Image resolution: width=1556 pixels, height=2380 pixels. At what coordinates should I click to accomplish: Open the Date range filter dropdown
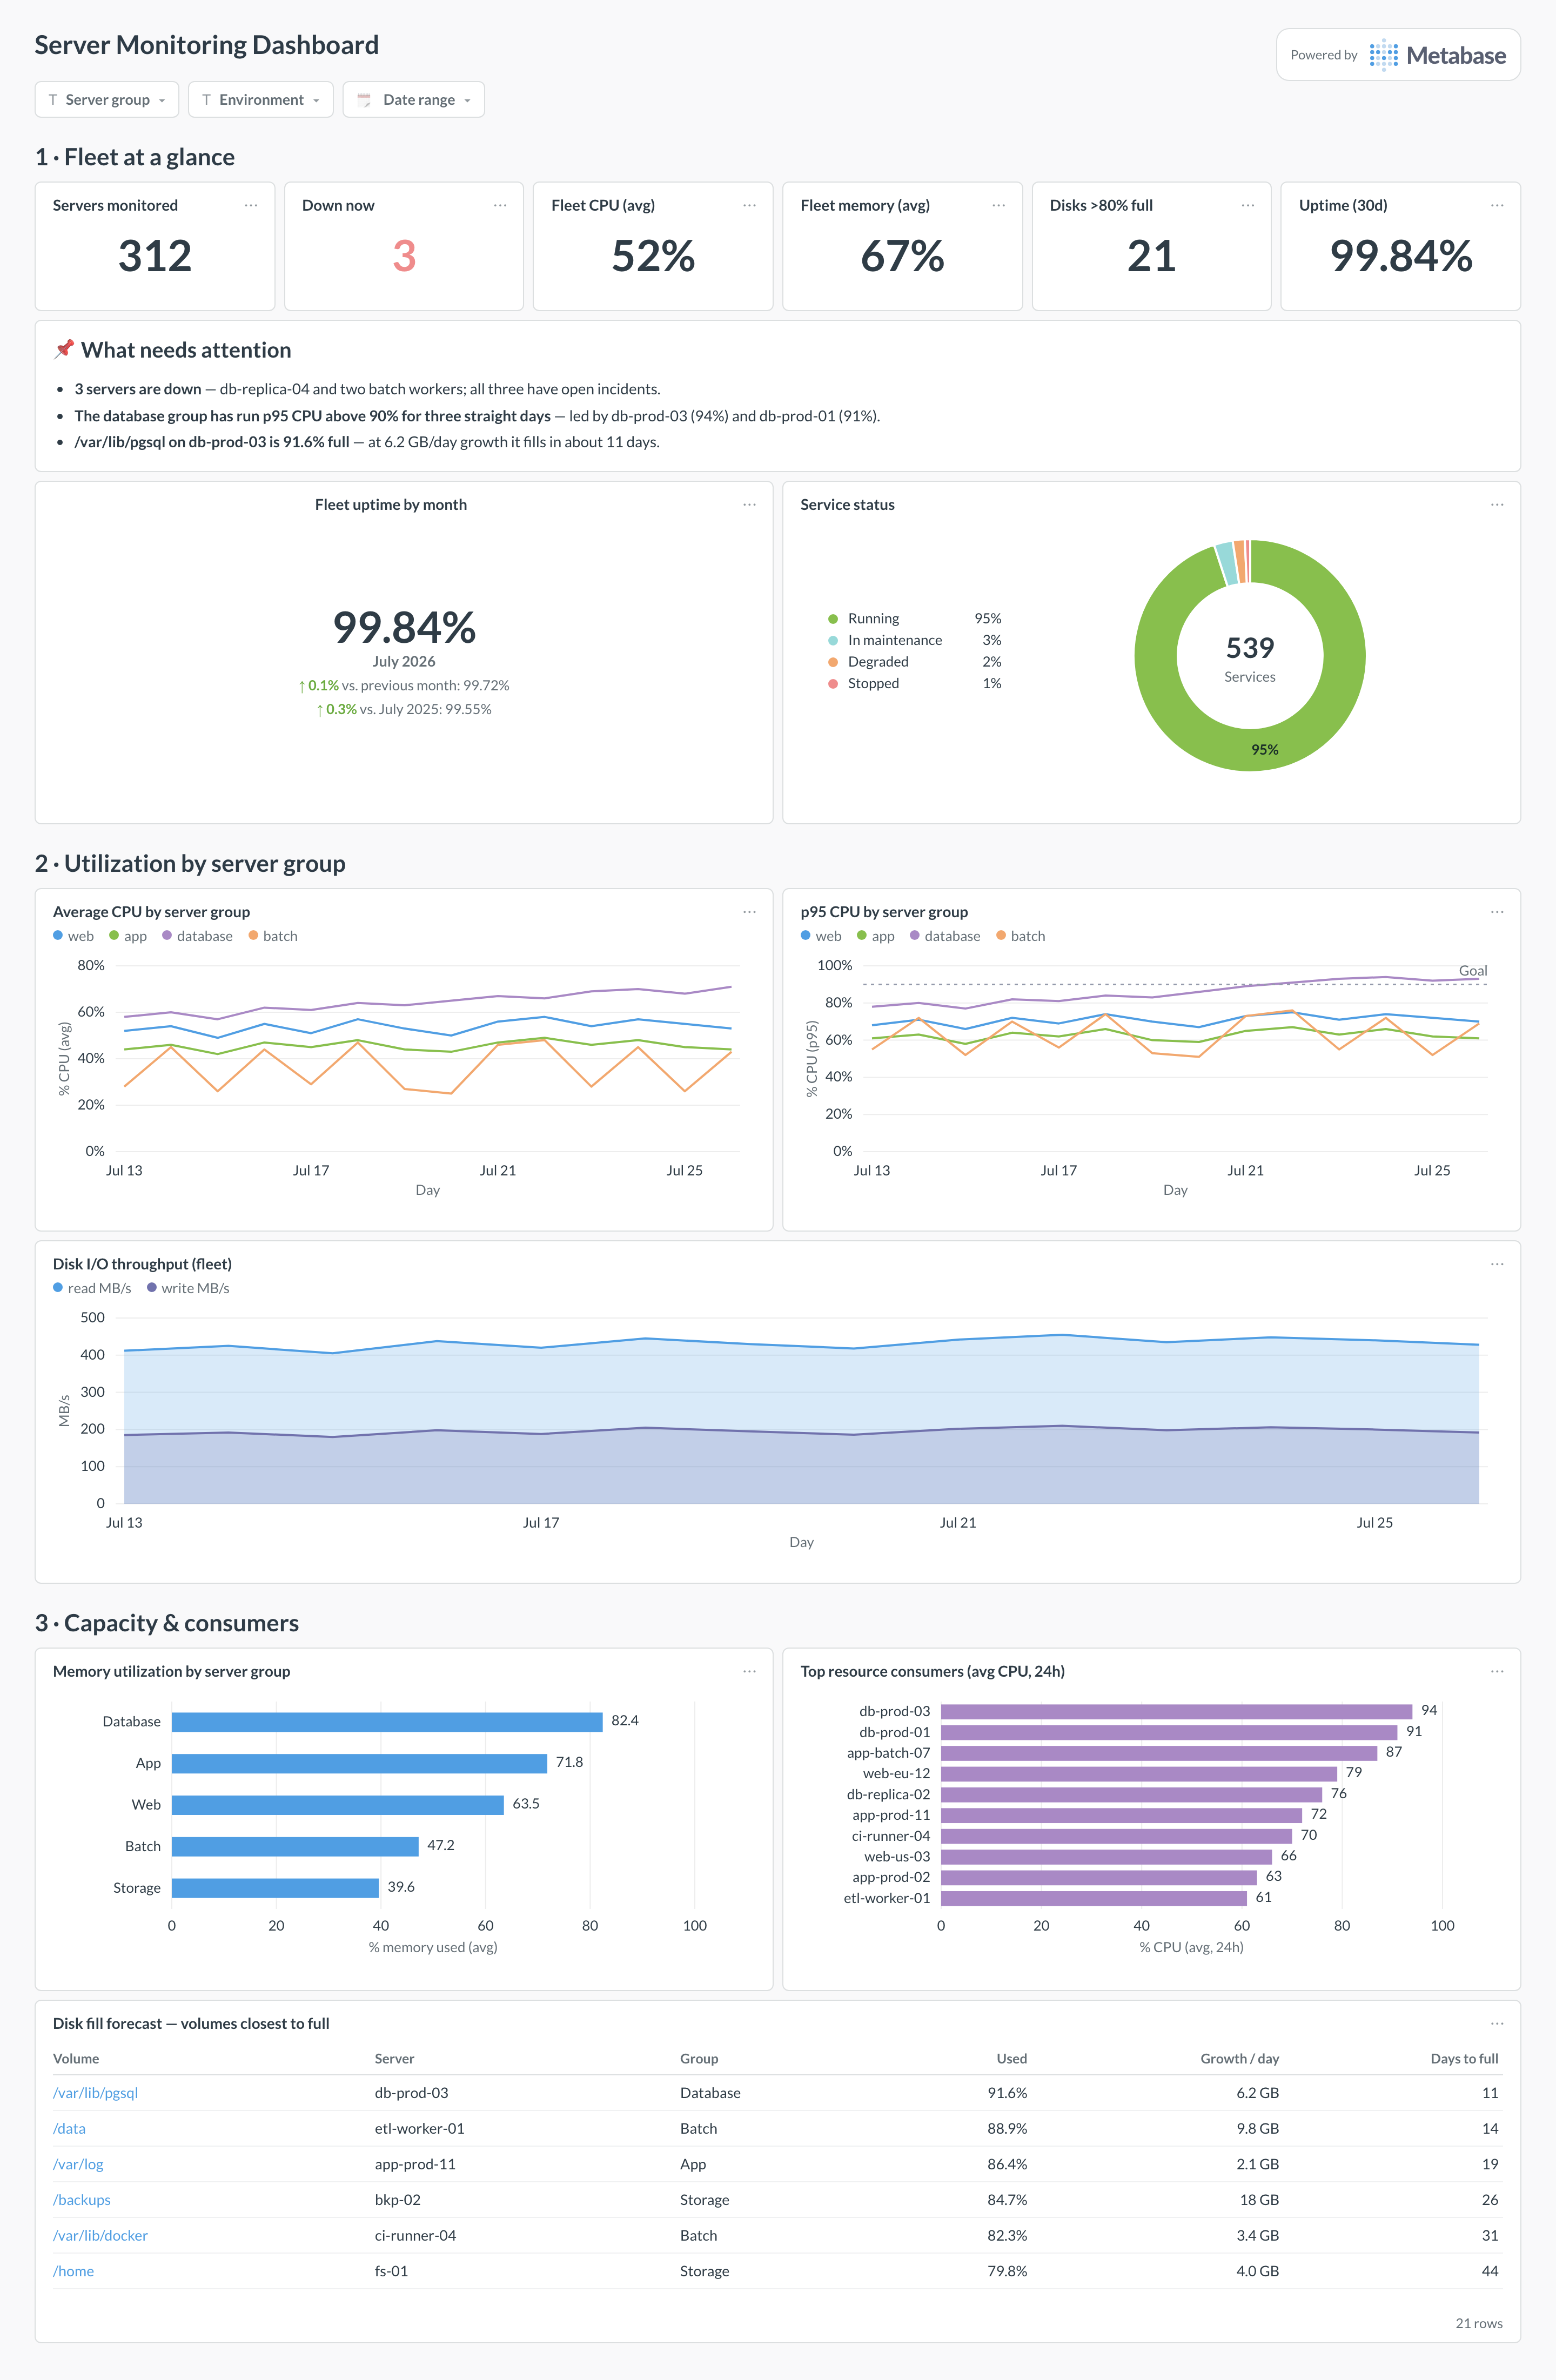tap(414, 100)
